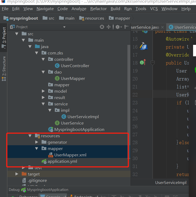Open the Project view dropdown
This screenshot has width=196, height=197.
click(64, 27)
